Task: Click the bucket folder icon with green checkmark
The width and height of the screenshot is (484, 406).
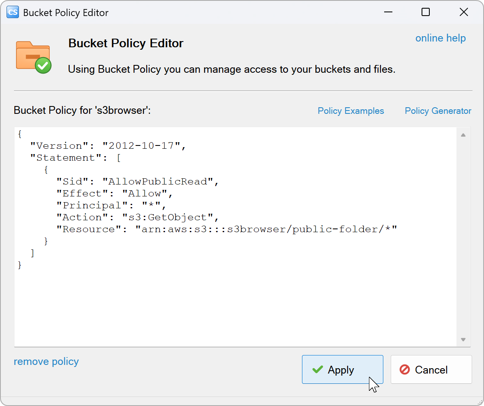Action: [x=33, y=57]
